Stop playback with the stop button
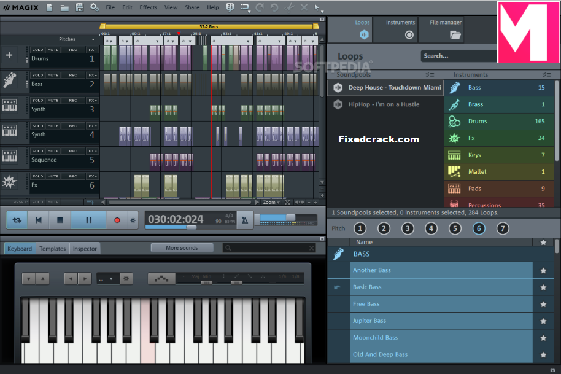Screen dimensions: 561x374 60,220
